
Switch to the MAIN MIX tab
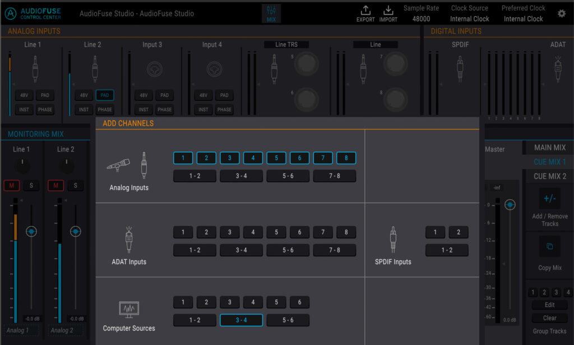(549, 148)
